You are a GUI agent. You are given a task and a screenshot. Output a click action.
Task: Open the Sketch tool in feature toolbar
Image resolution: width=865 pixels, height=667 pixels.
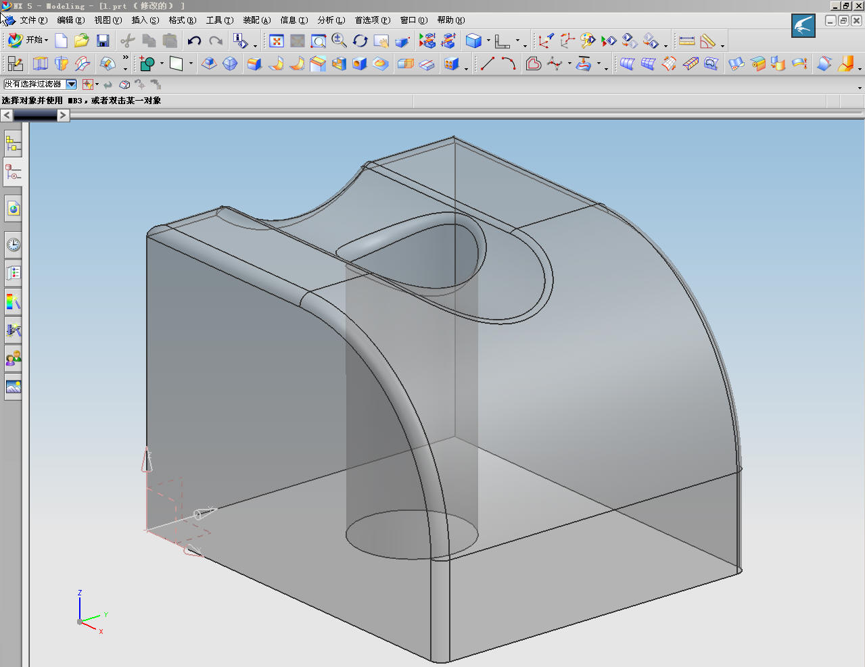click(x=15, y=64)
